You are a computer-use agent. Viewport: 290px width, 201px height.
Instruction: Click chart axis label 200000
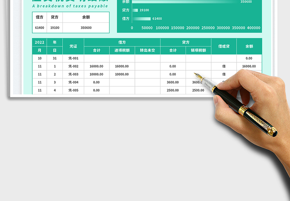click(x=193, y=28)
